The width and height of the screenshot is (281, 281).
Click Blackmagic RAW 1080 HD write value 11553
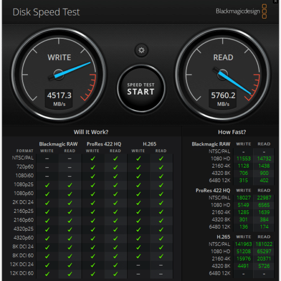244,159
